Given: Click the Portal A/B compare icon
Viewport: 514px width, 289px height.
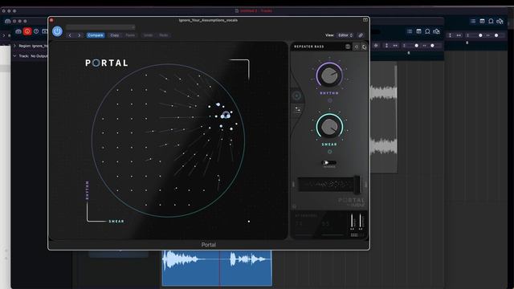Looking at the screenshot, I should tap(348, 47).
